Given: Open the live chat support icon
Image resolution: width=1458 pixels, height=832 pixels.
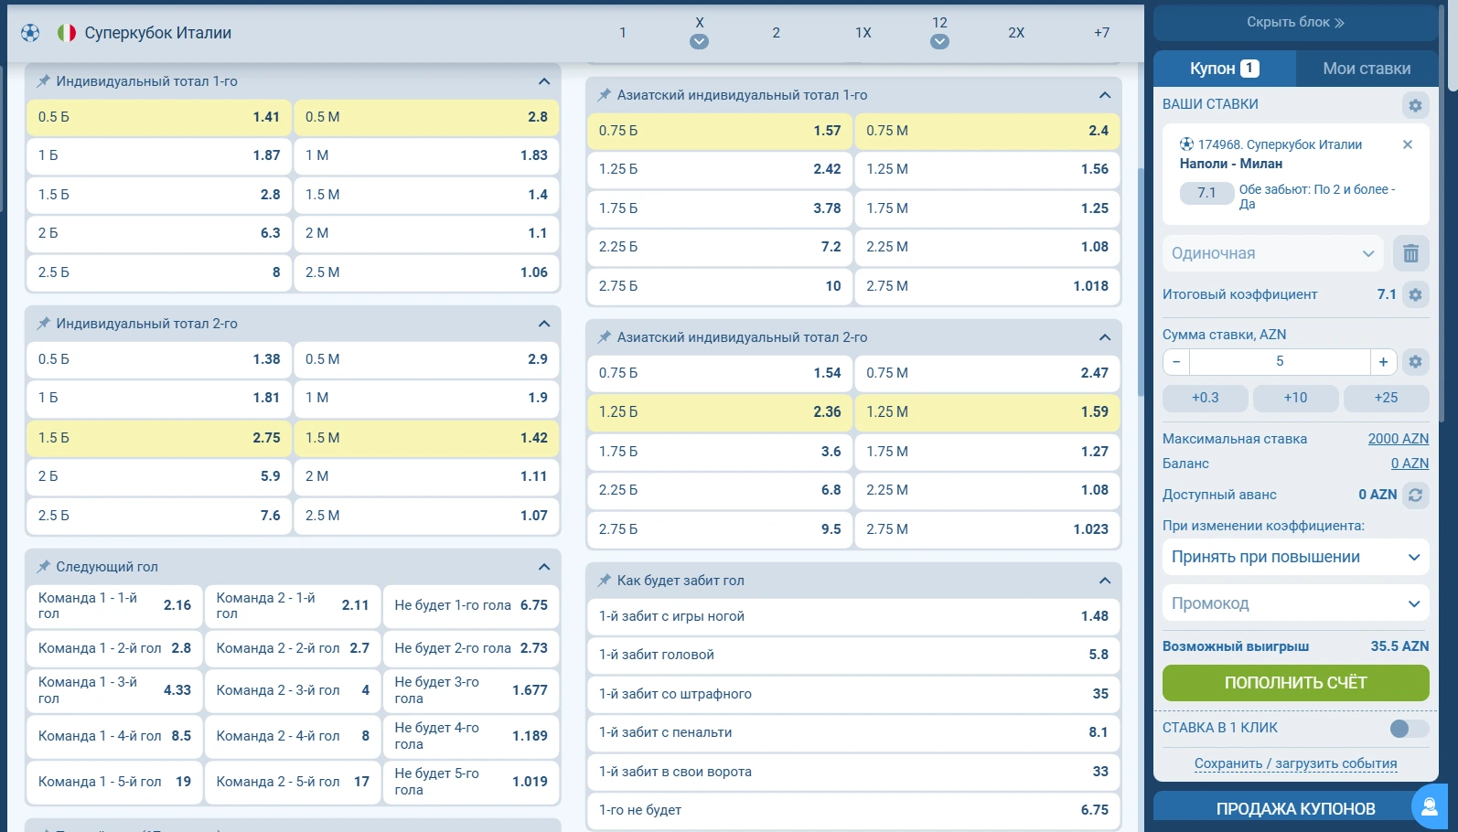Looking at the screenshot, I should (1429, 806).
